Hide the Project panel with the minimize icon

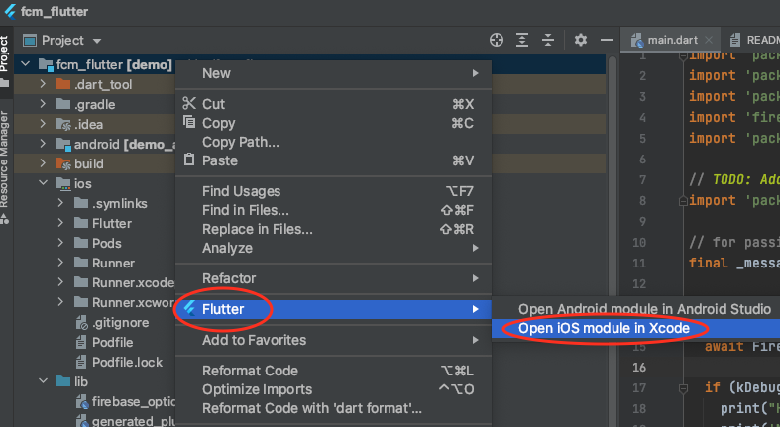(605, 40)
